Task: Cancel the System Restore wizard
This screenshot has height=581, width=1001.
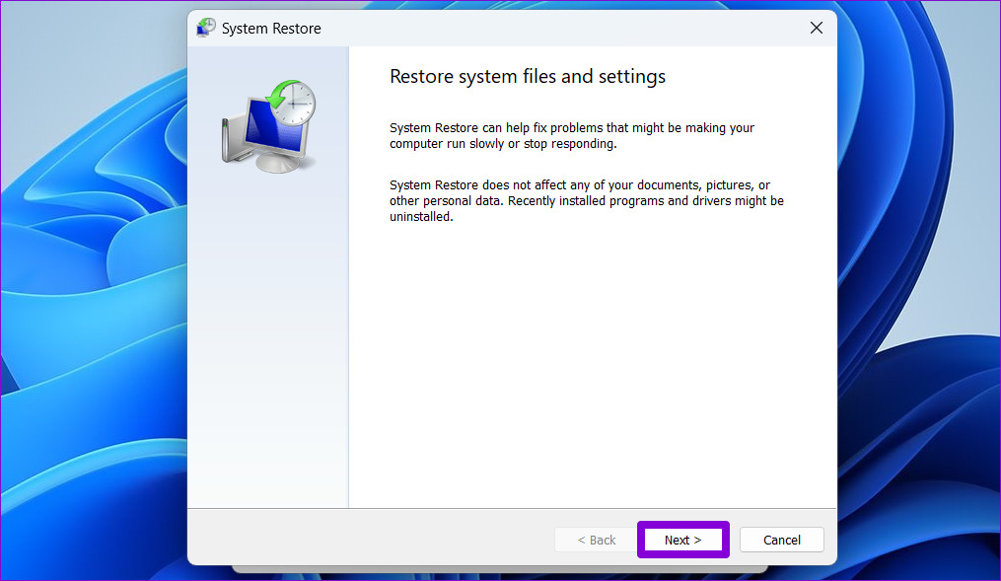Action: (781, 540)
